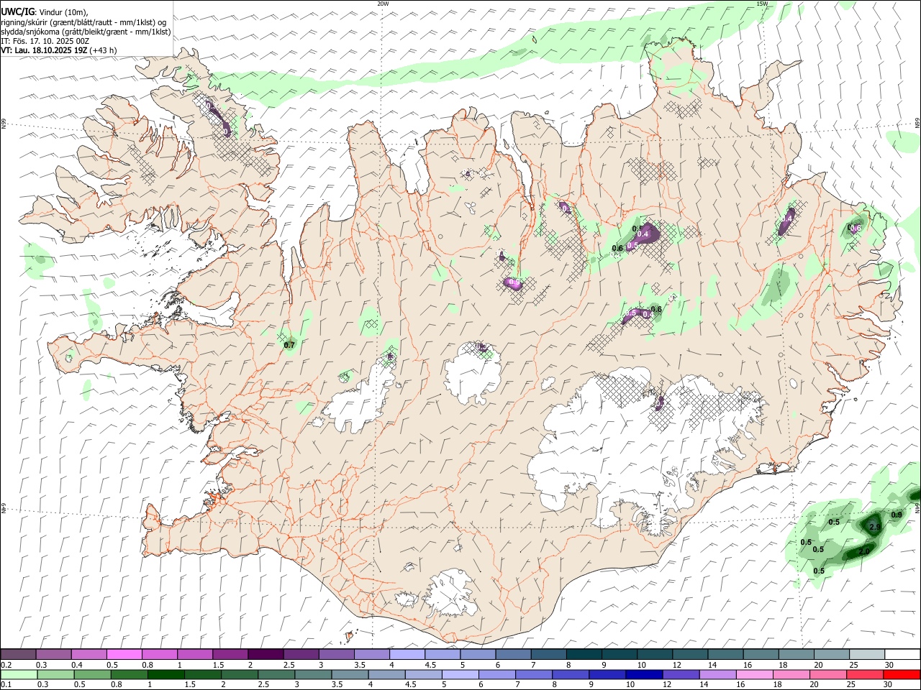Select the upper legend swatch labeled 2.5
This screenshot has height=690, width=921.
(301, 655)
